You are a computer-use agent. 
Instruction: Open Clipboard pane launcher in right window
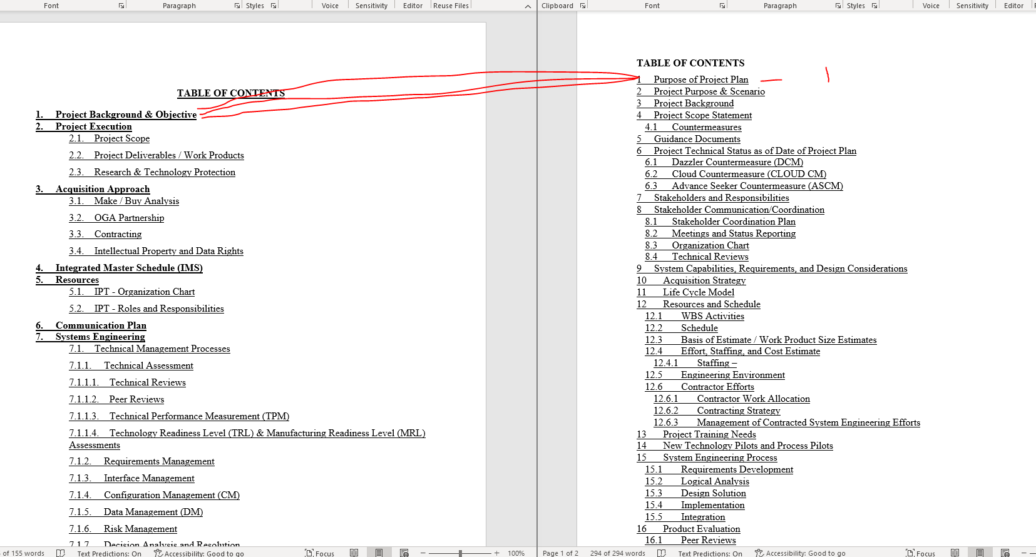coord(583,6)
